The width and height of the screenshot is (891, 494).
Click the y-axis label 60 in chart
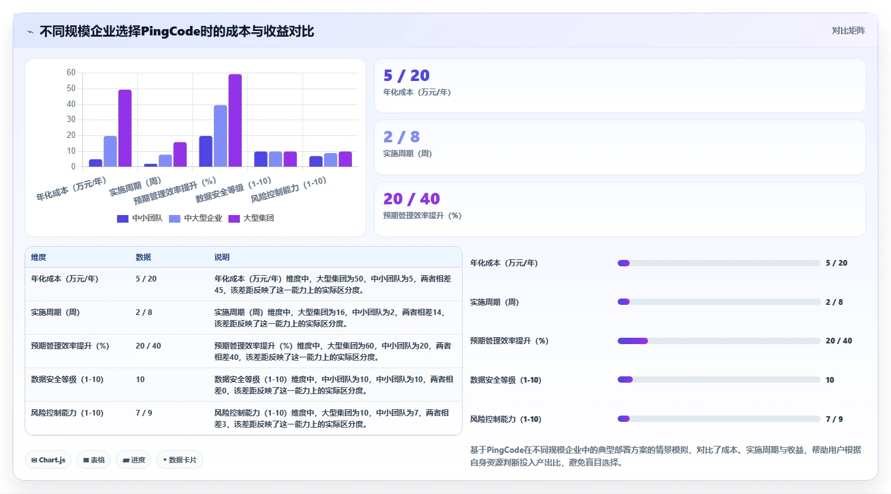pos(71,73)
